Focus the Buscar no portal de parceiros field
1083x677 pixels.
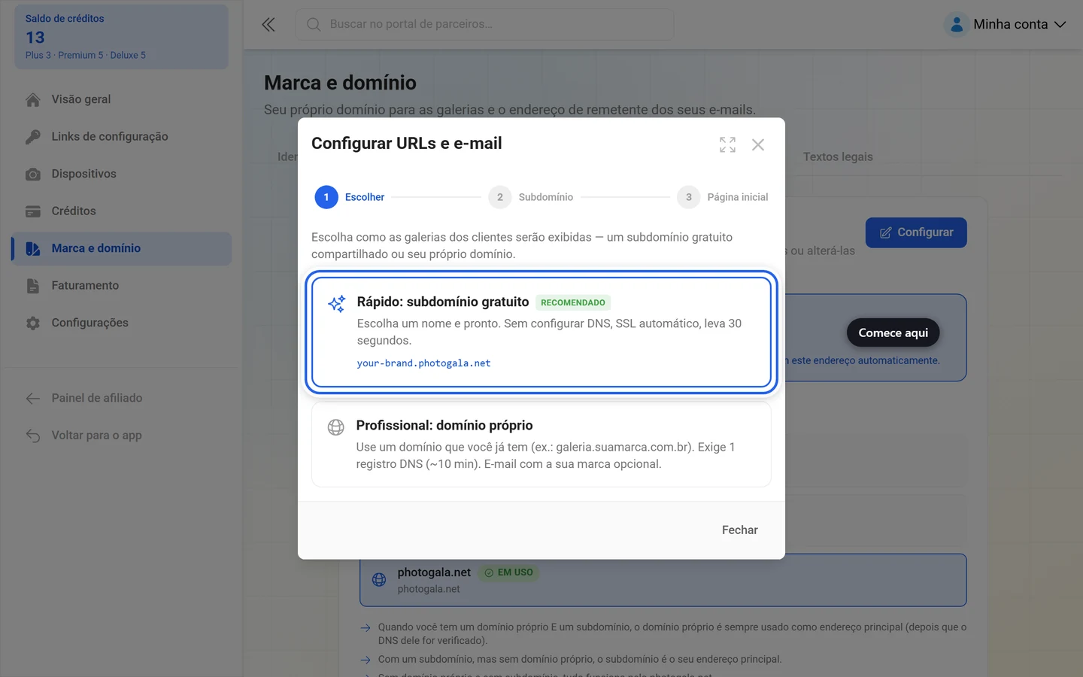(x=484, y=24)
